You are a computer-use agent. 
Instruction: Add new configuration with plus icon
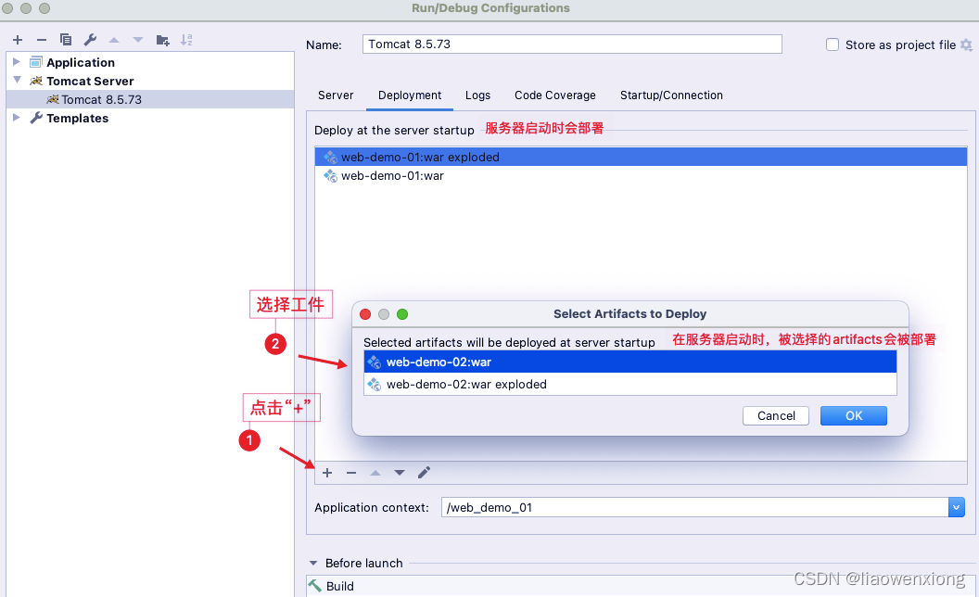coord(18,40)
